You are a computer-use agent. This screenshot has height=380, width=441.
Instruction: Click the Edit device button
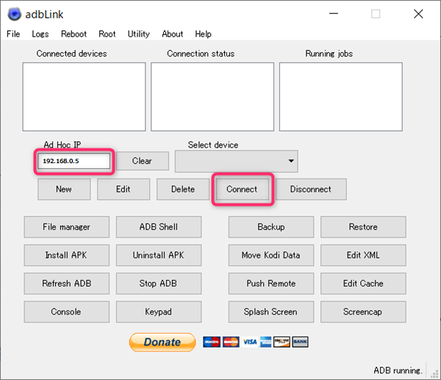click(123, 190)
